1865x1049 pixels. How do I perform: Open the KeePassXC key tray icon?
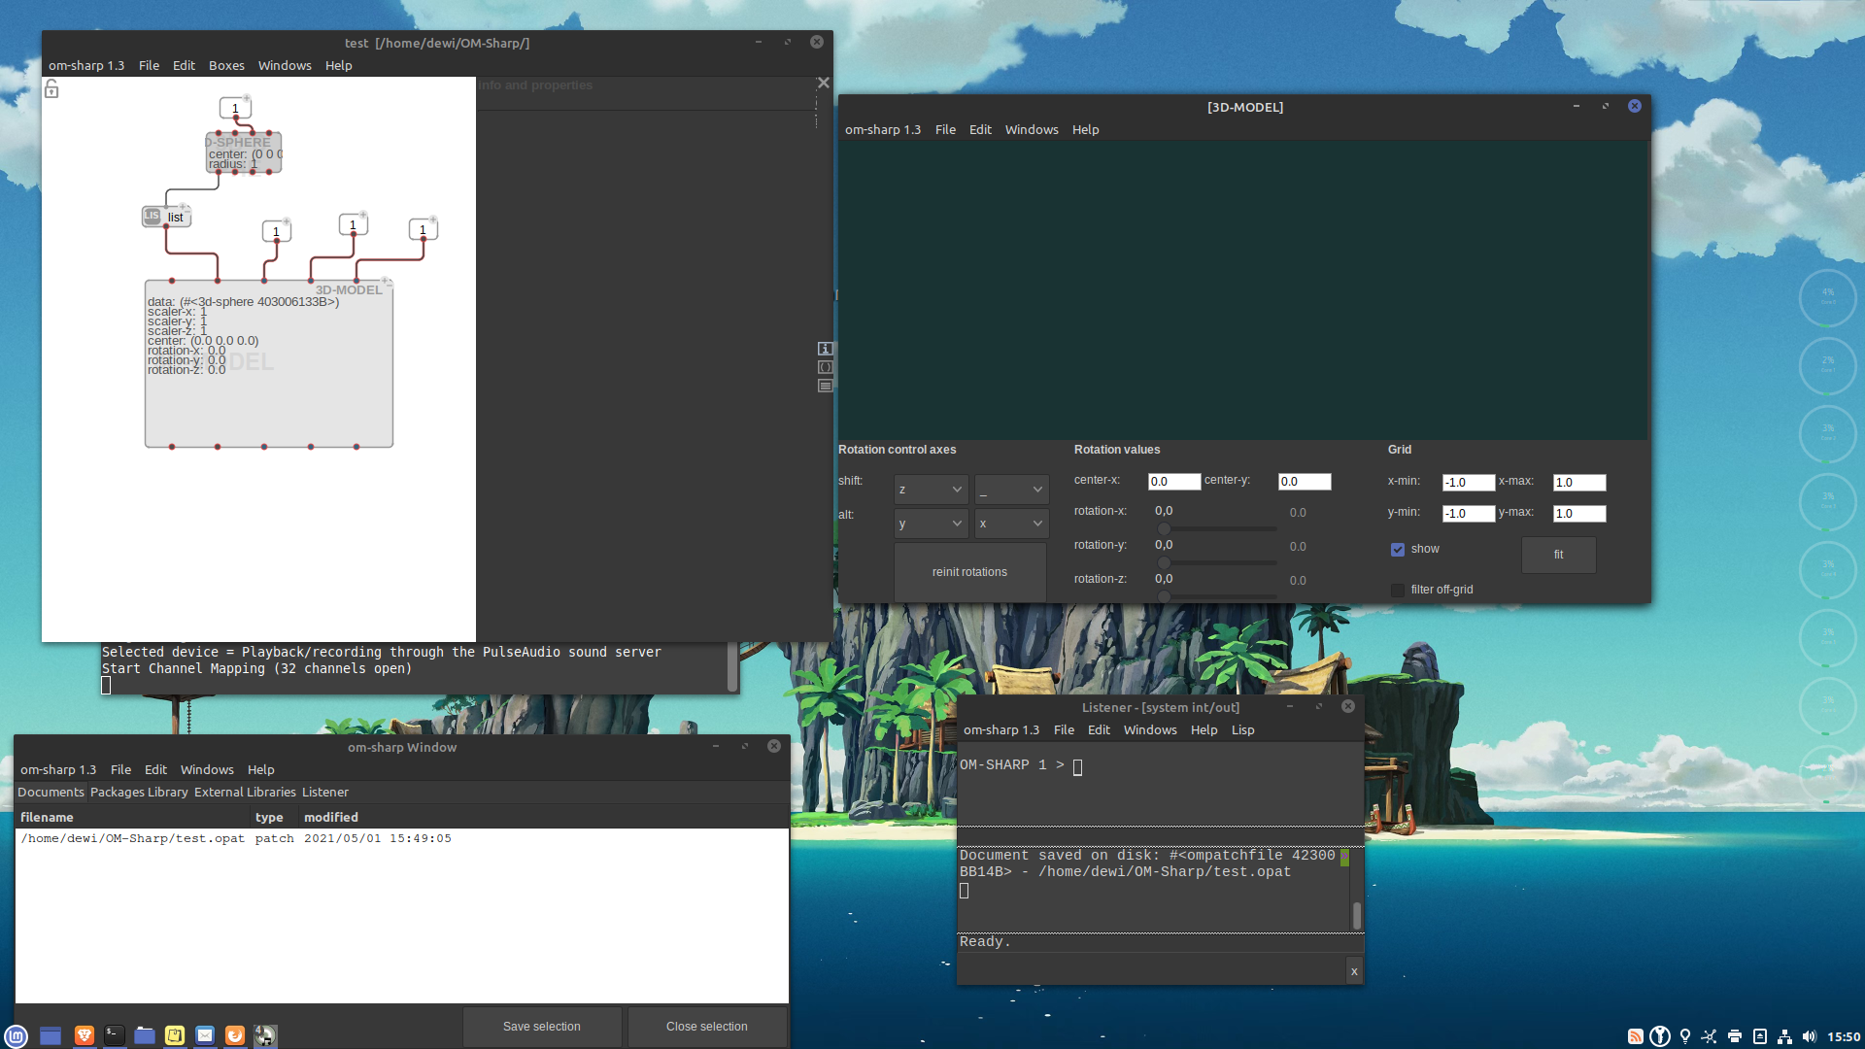pyautogui.click(x=1660, y=1036)
